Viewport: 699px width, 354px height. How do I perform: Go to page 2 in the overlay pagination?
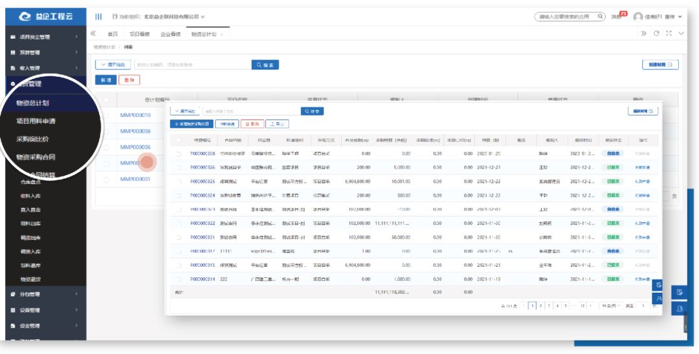(x=540, y=306)
